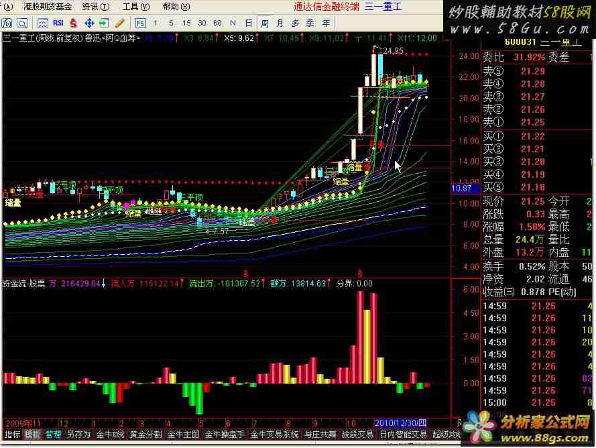The height and width of the screenshot is (448, 596).
Task: Click the 收益 0.878 earnings value
Action: point(533,292)
